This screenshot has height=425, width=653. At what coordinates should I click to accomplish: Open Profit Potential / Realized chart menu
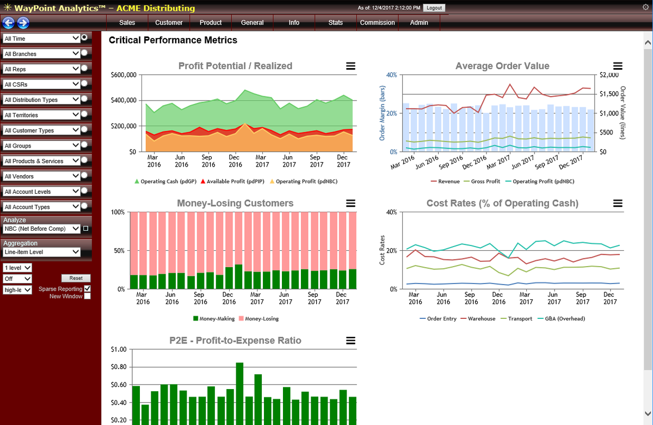351,66
